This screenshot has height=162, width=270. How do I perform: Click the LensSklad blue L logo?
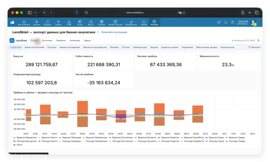click(12, 40)
